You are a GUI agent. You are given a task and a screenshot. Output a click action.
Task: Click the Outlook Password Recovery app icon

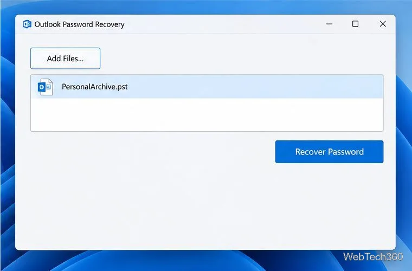27,24
